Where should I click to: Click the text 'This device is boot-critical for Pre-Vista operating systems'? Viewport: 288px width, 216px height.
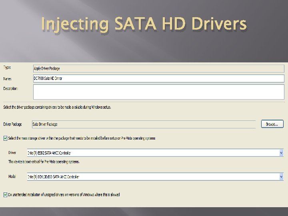pyautogui.click(x=44, y=162)
